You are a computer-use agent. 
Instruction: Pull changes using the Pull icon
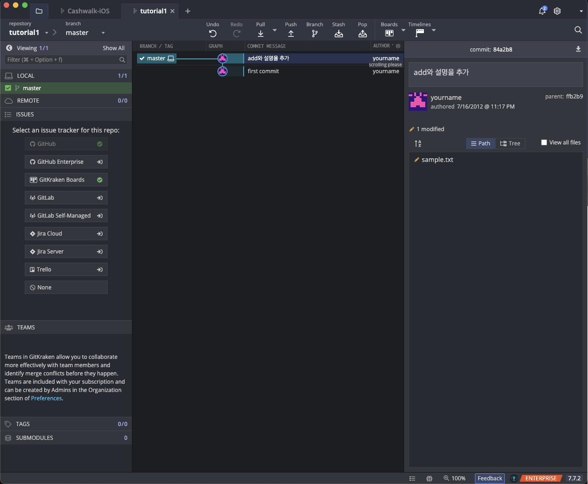click(261, 34)
